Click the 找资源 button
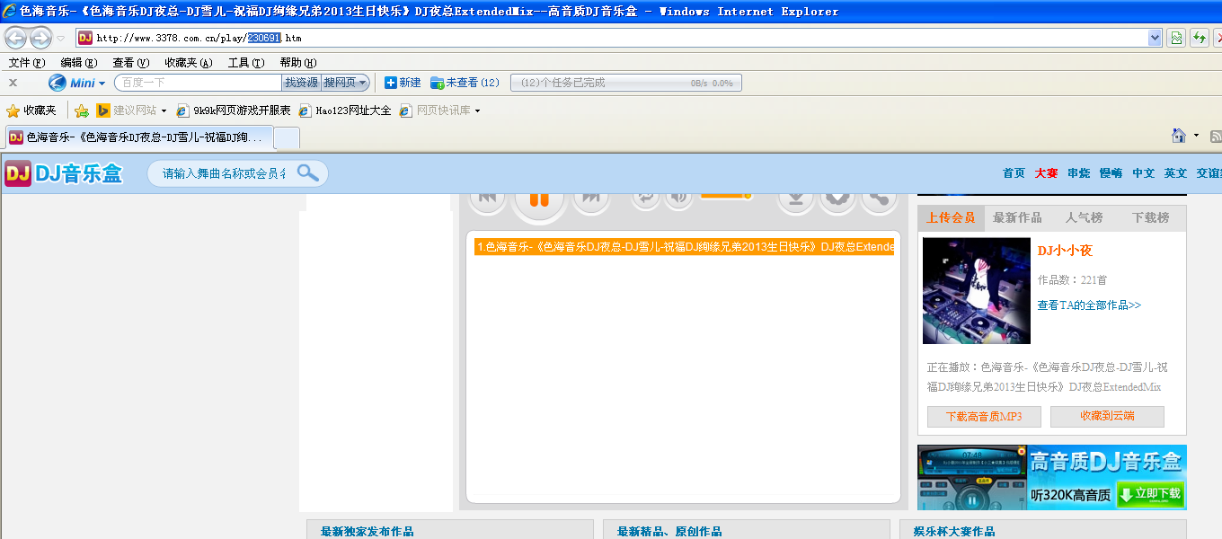The width and height of the screenshot is (1222, 539). (302, 83)
